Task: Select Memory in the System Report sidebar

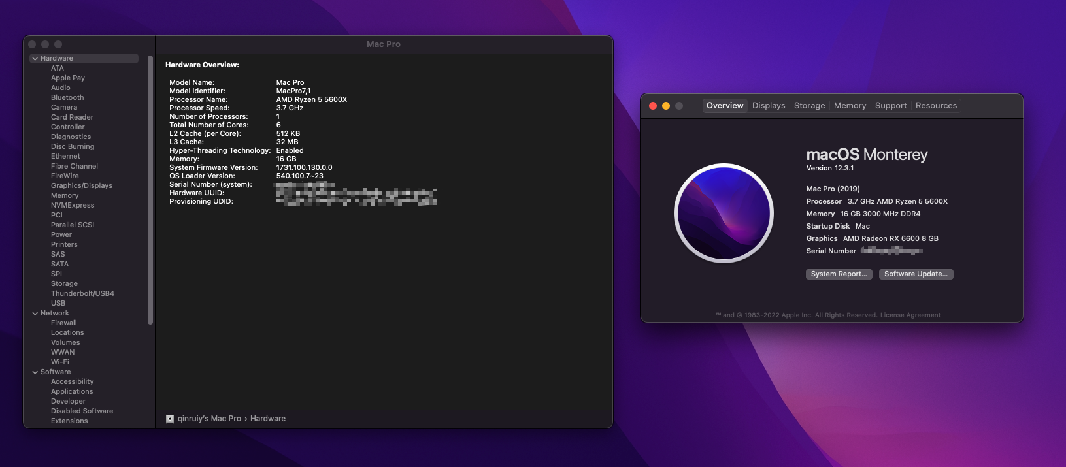Action: (x=65, y=196)
